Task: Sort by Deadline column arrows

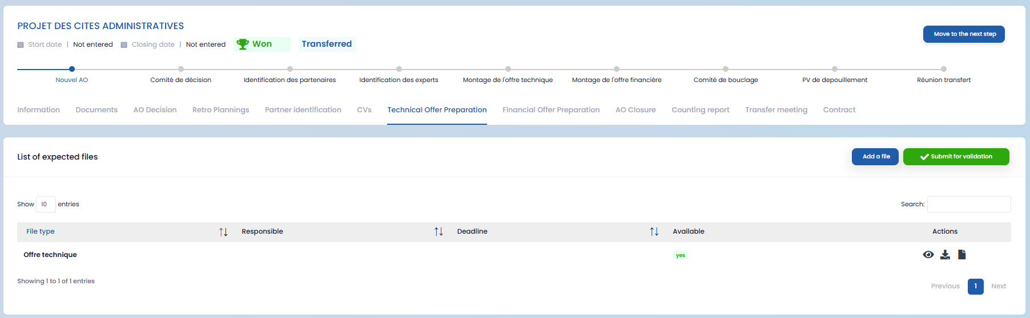Action: click(654, 231)
